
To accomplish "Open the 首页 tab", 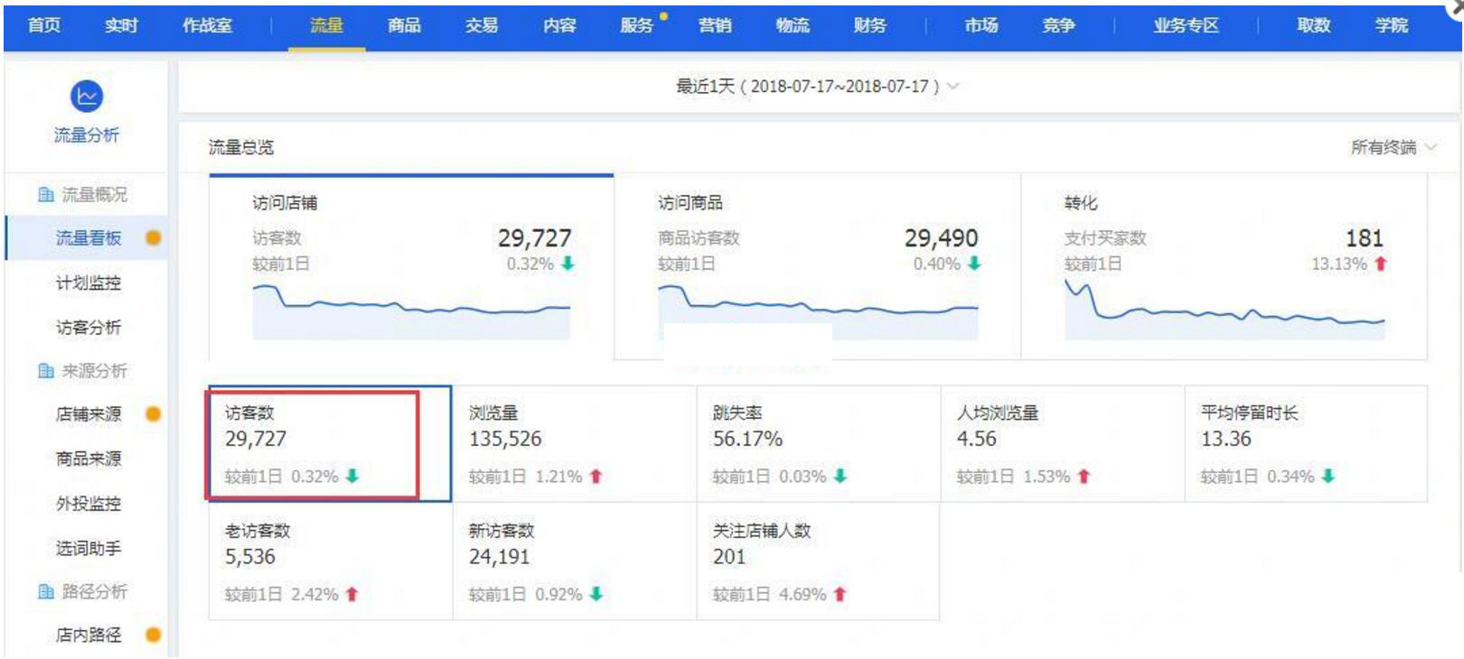I will point(44,25).
